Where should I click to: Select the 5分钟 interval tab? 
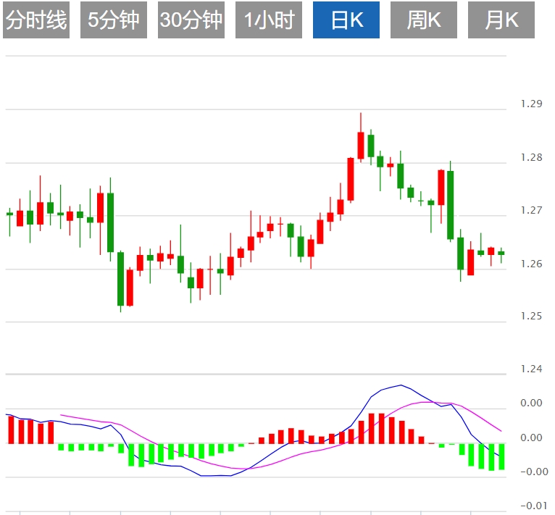(x=114, y=20)
